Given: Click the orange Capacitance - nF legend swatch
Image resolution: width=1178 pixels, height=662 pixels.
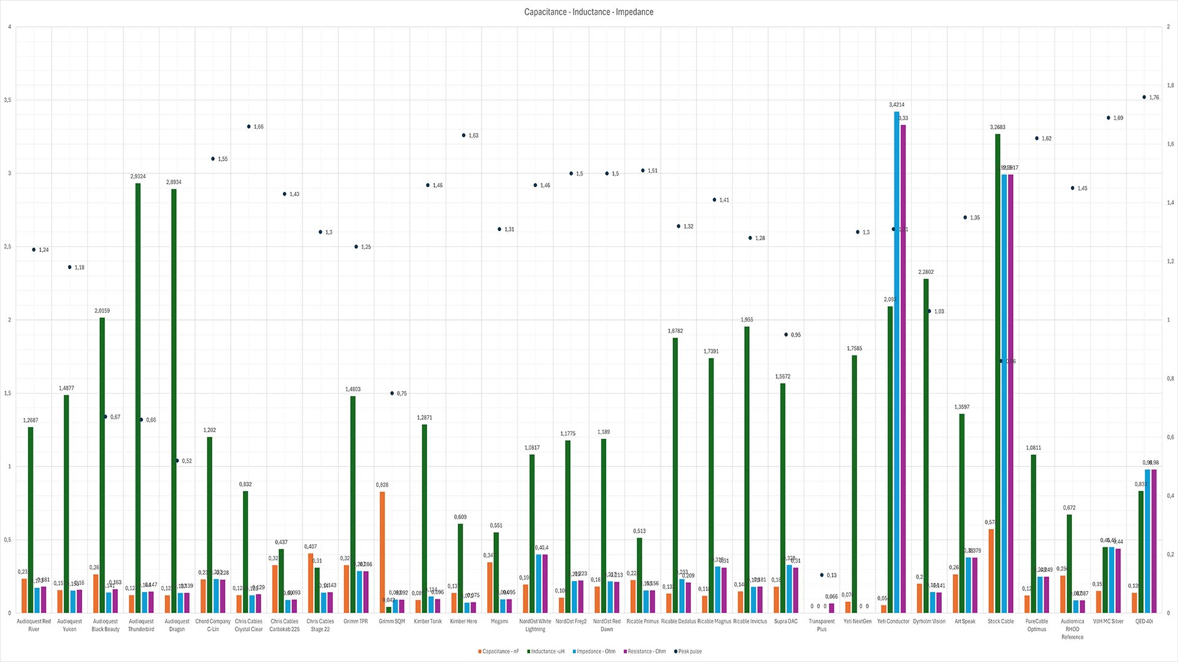Looking at the screenshot, I should pyautogui.click(x=480, y=652).
